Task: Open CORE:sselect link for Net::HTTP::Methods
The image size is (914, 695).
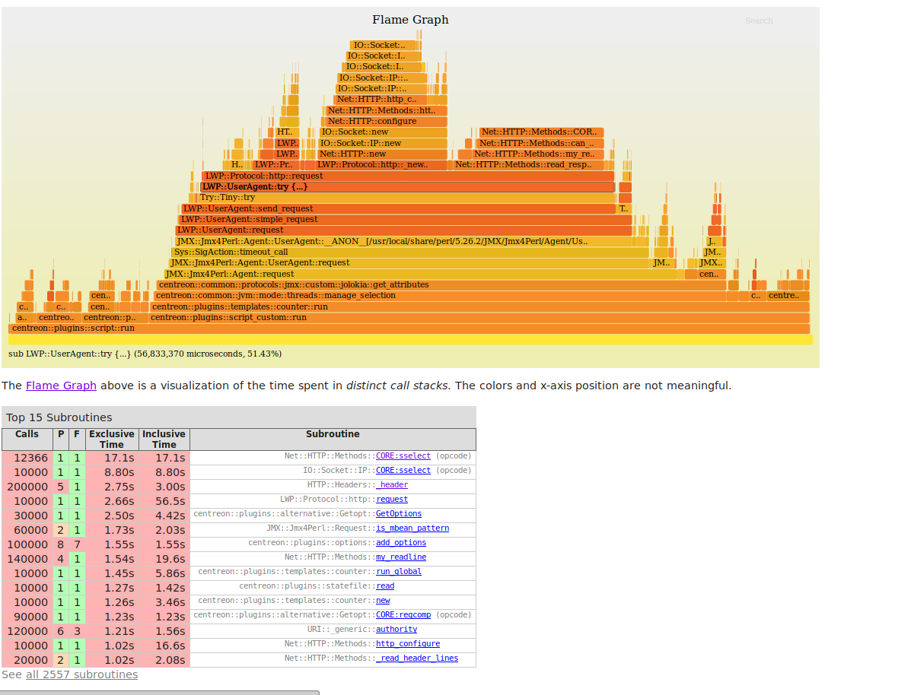Action: pos(403,455)
